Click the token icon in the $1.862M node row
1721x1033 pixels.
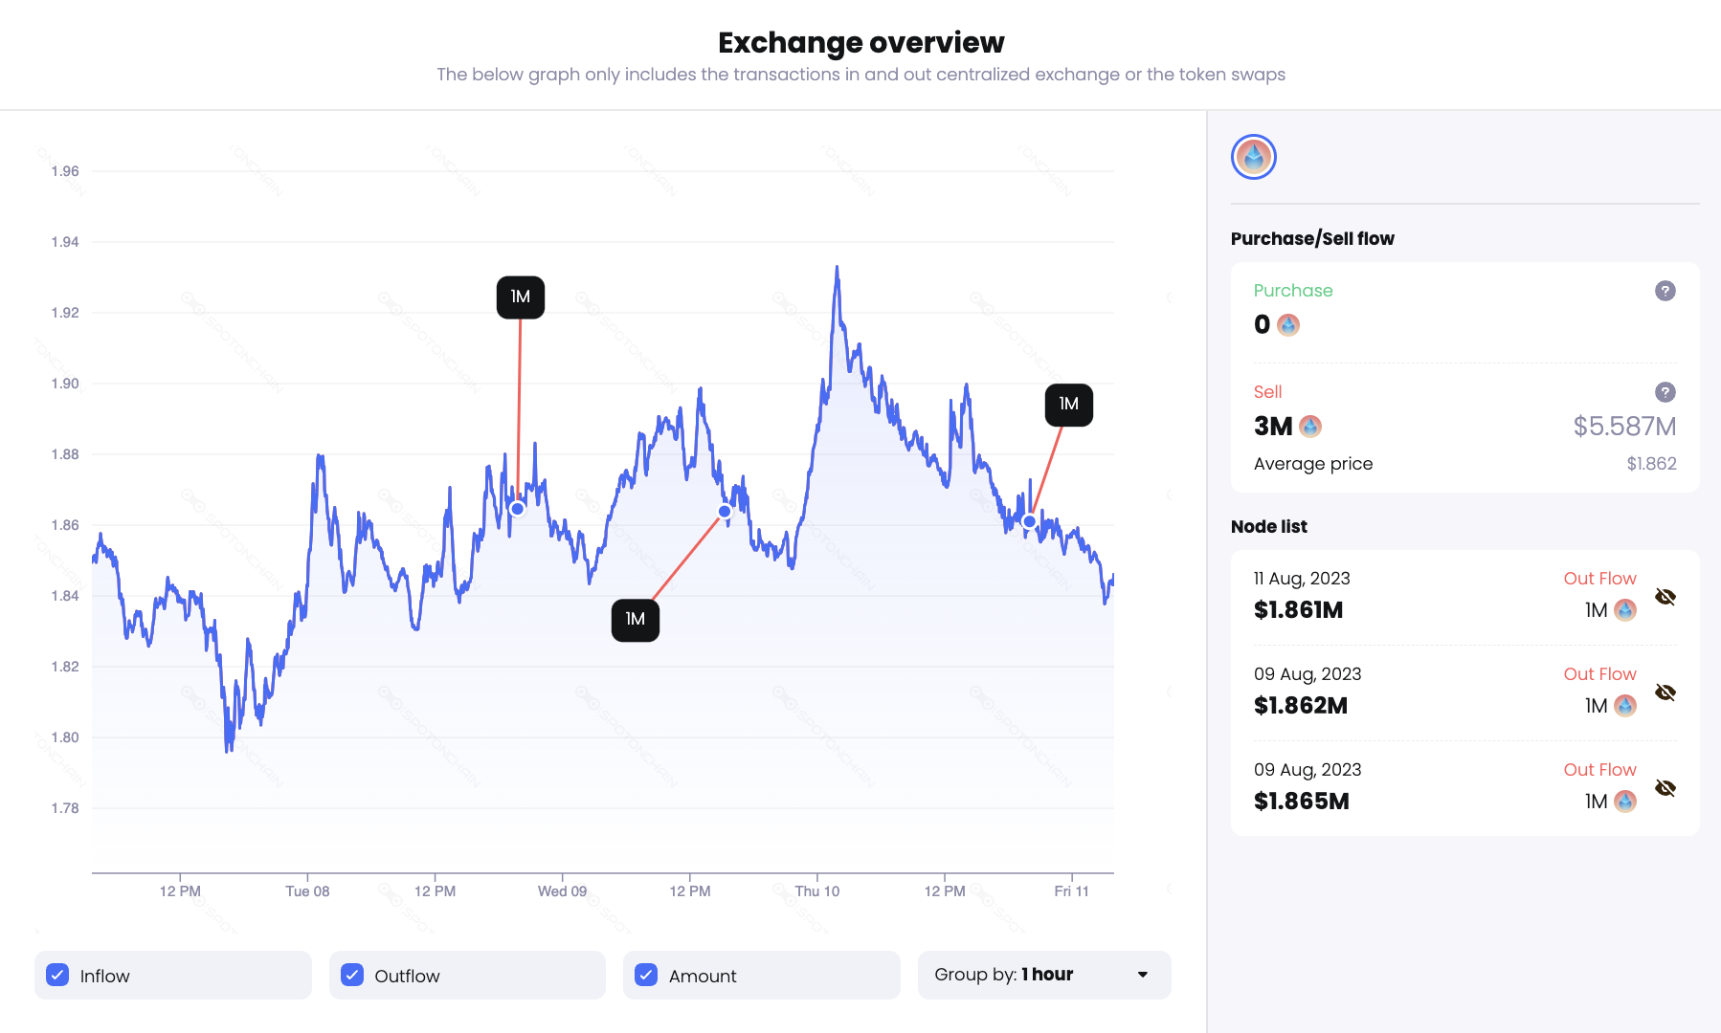1624,706
